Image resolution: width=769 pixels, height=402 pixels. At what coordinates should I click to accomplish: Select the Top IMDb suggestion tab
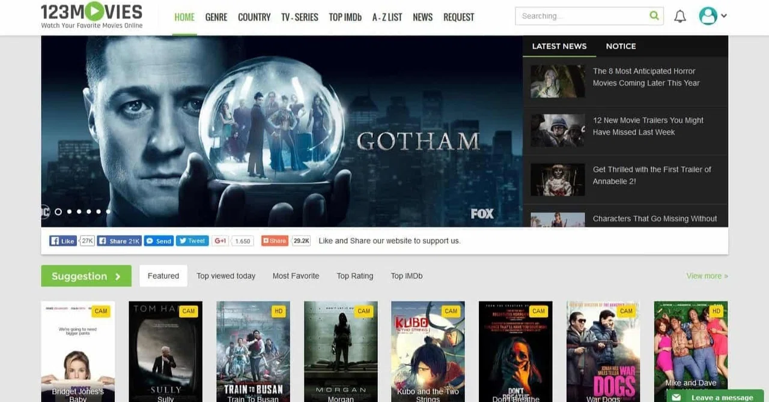click(407, 276)
